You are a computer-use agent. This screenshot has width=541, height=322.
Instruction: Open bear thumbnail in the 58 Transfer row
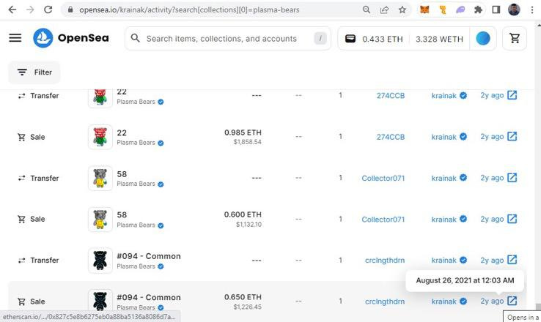click(100, 178)
